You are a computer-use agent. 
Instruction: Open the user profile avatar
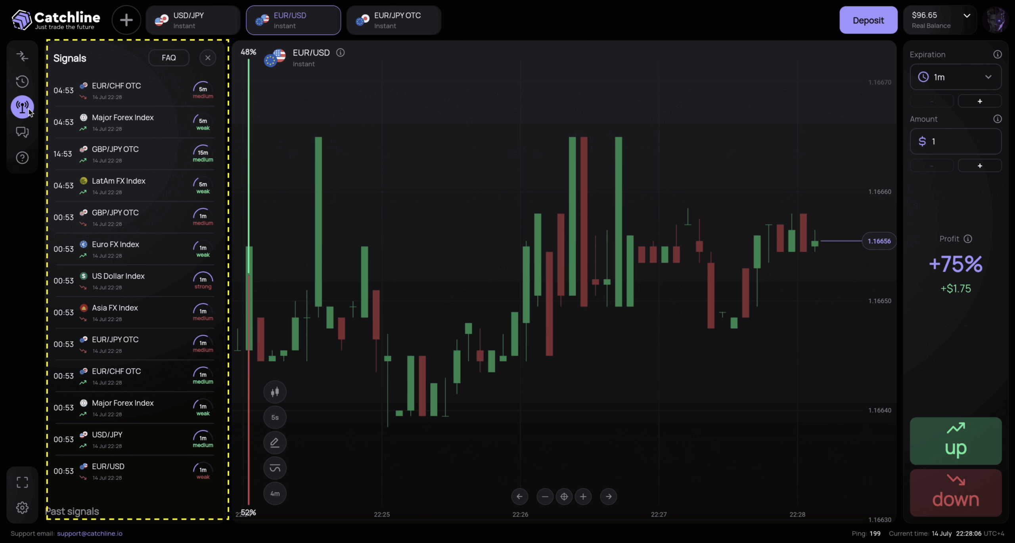click(x=995, y=20)
